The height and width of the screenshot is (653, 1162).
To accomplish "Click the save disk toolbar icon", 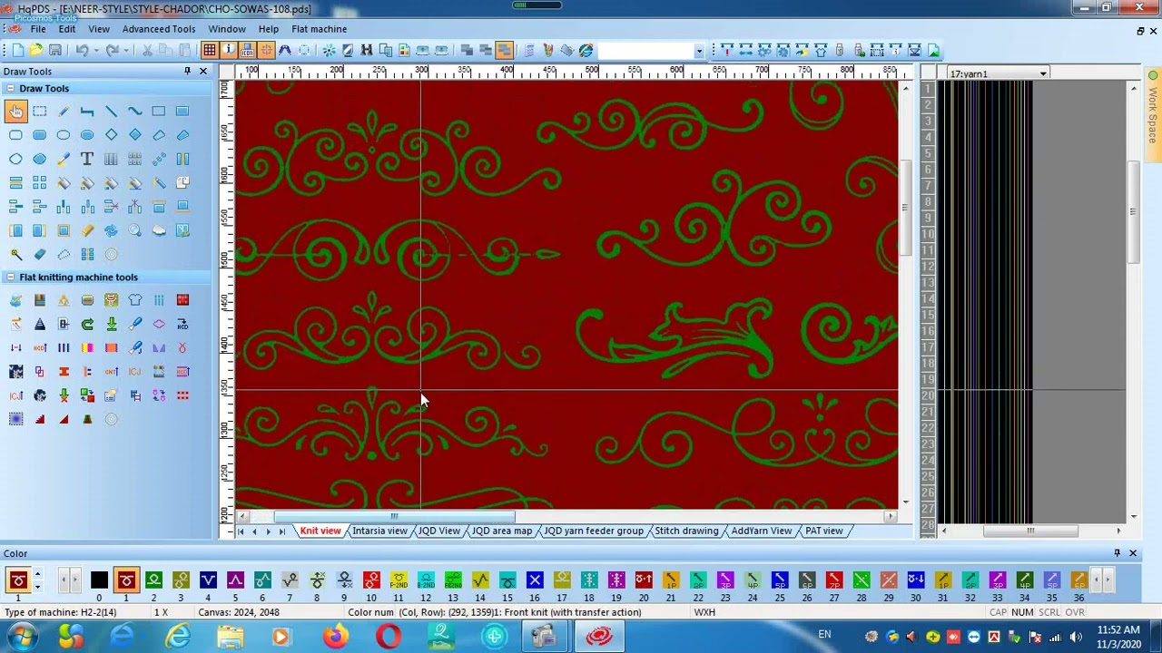I will pos(55,51).
